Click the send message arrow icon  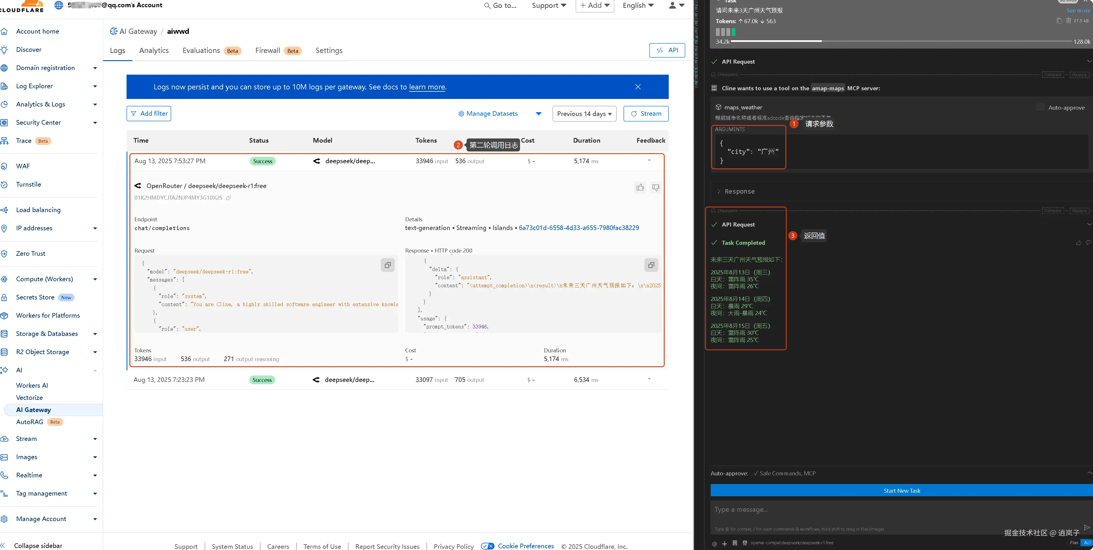(1087, 527)
